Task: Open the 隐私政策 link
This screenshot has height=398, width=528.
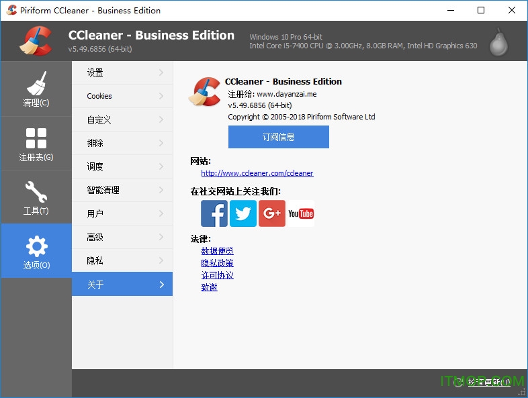Action: point(217,263)
